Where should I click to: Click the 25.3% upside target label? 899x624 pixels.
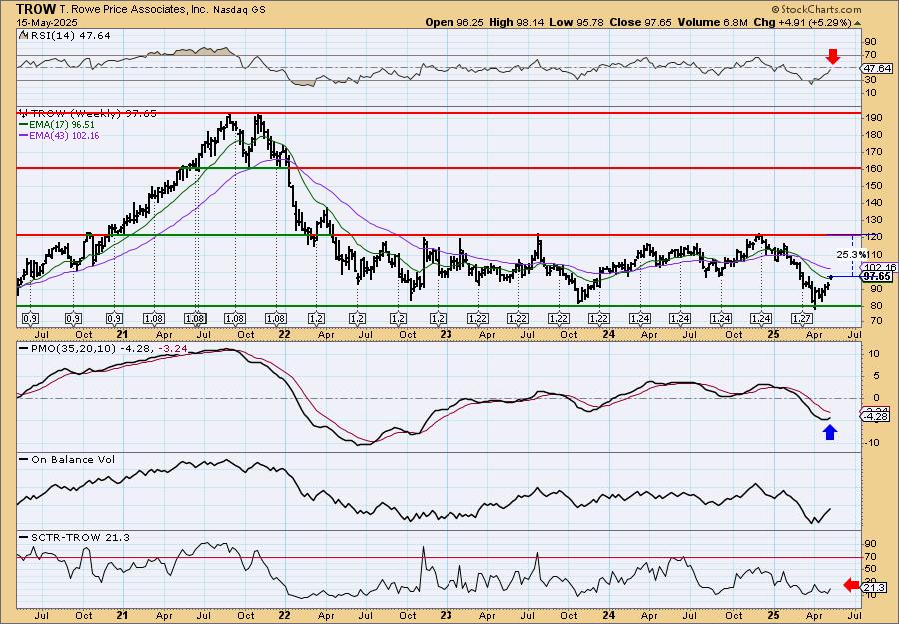851,254
